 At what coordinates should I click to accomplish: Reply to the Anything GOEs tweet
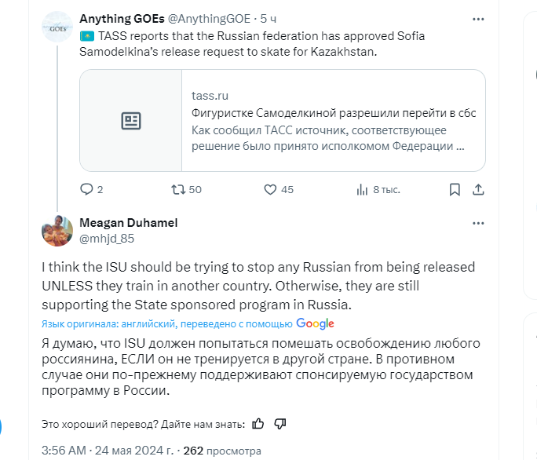87,189
